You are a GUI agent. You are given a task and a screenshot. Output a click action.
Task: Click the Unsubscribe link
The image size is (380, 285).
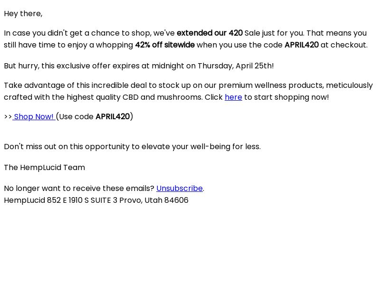(x=180, y=188)
